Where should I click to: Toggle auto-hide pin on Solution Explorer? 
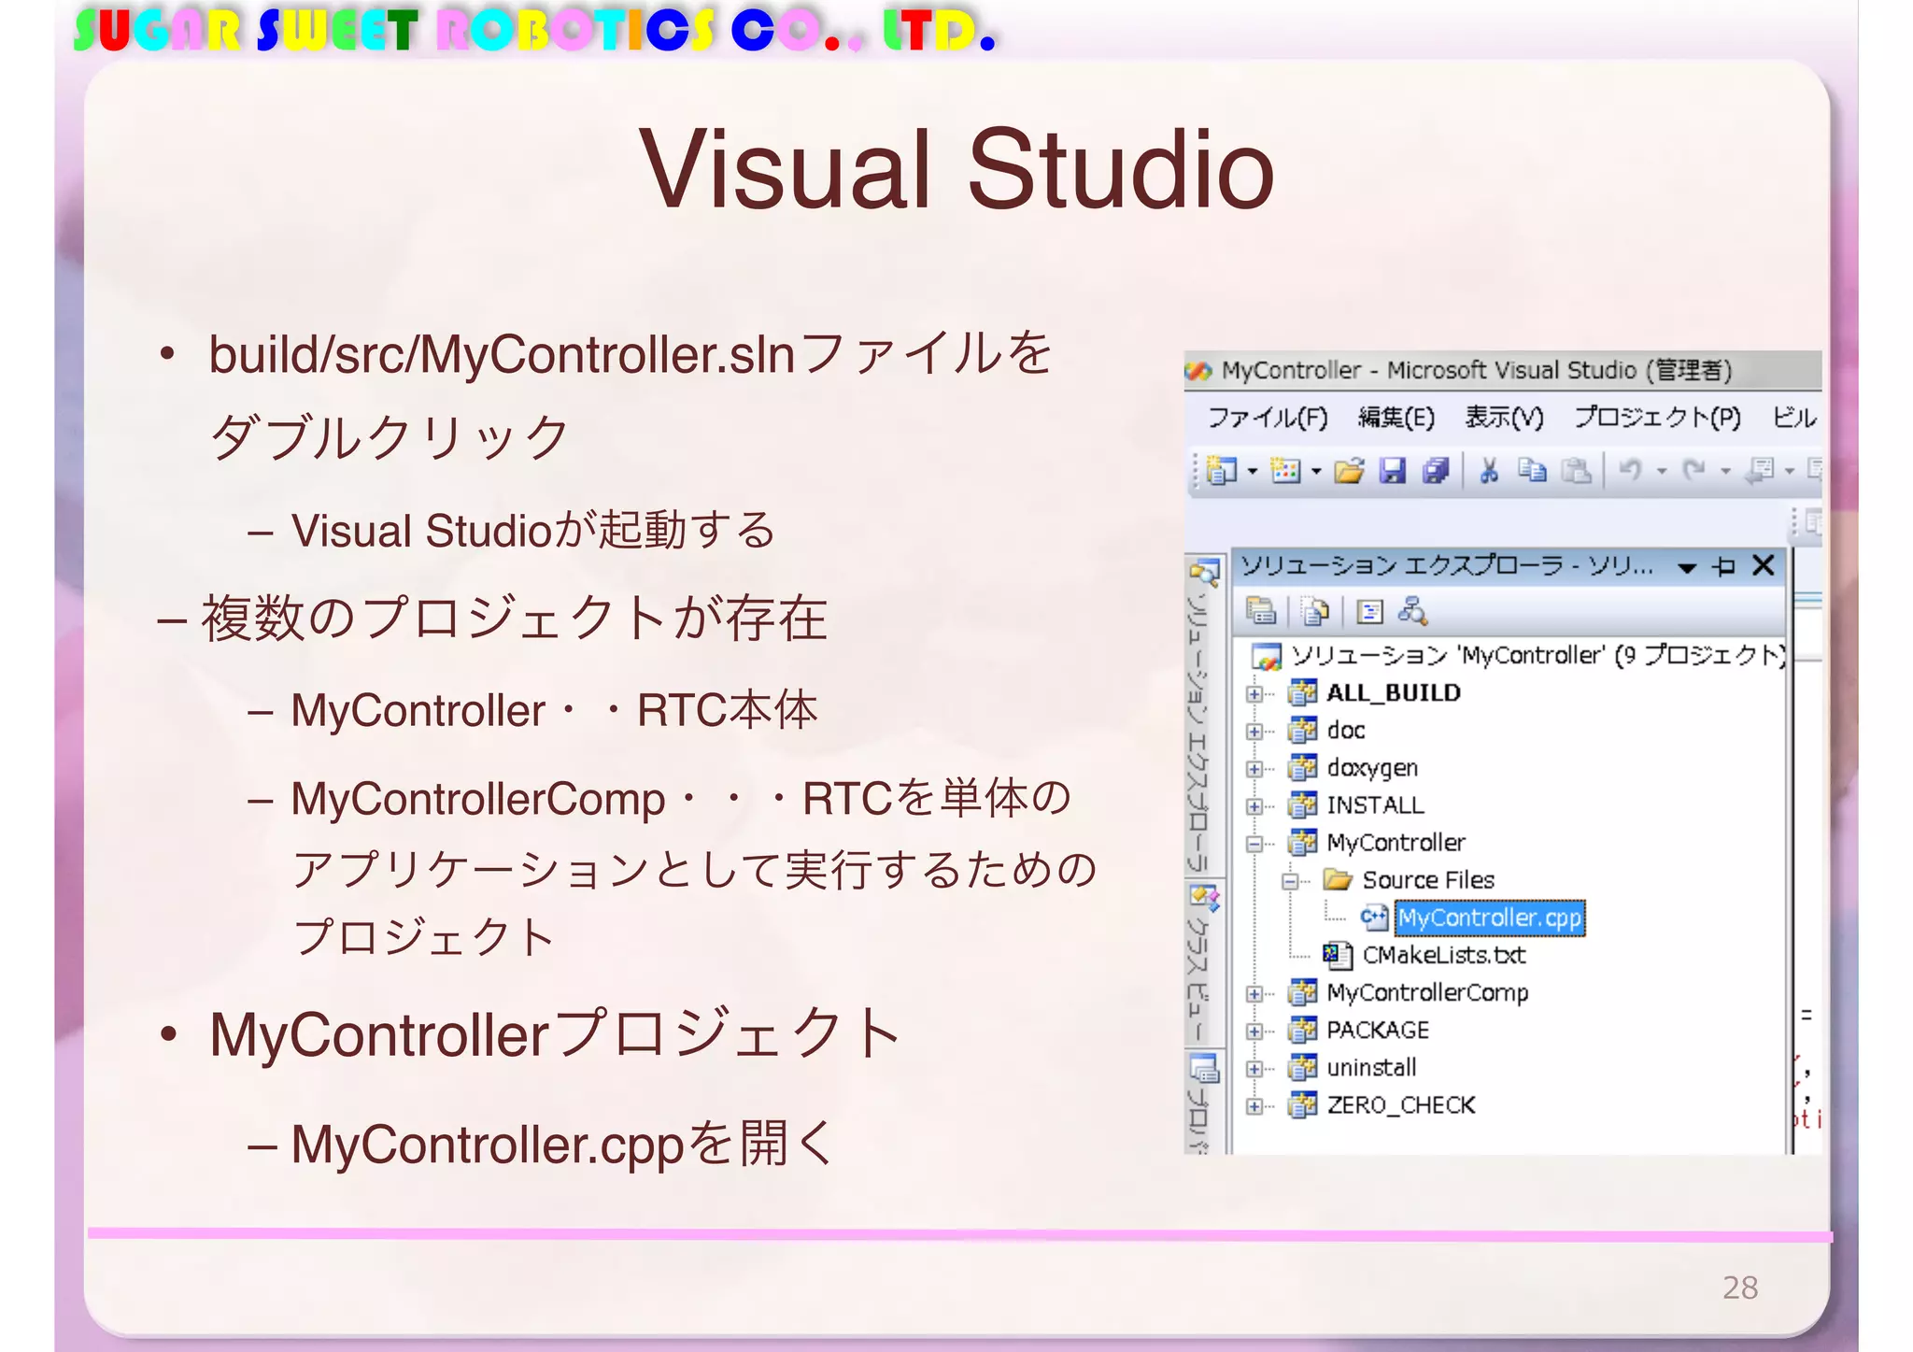(1724, 566)
